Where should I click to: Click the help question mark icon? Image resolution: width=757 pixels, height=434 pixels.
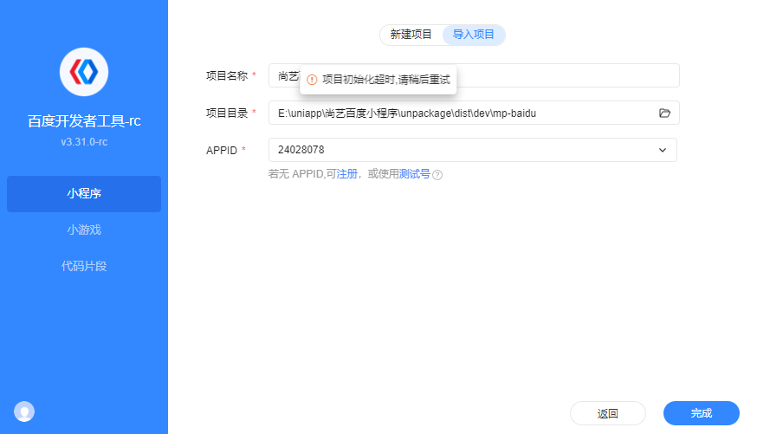pos(437,175)
